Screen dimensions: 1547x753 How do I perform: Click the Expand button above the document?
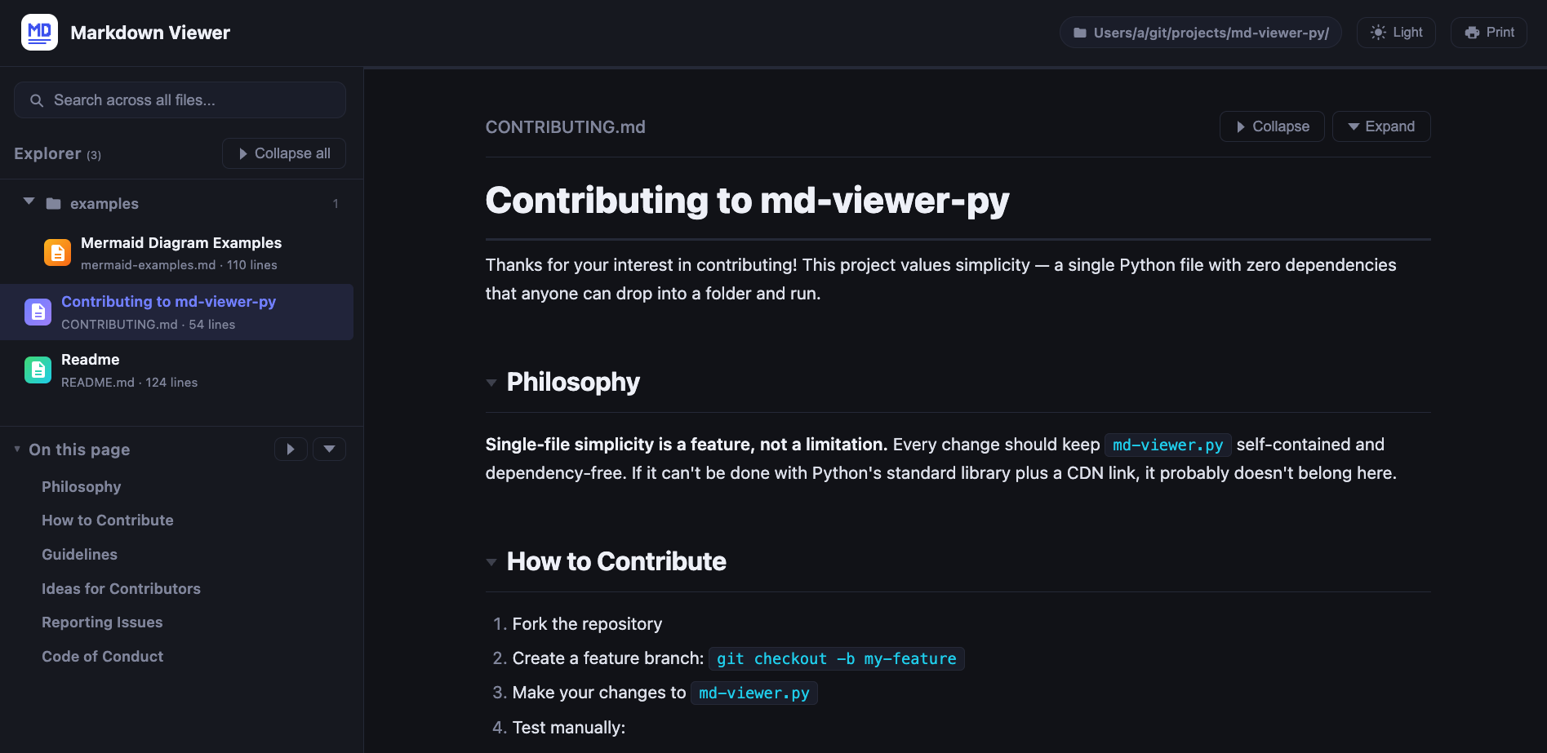[1380, 126]
